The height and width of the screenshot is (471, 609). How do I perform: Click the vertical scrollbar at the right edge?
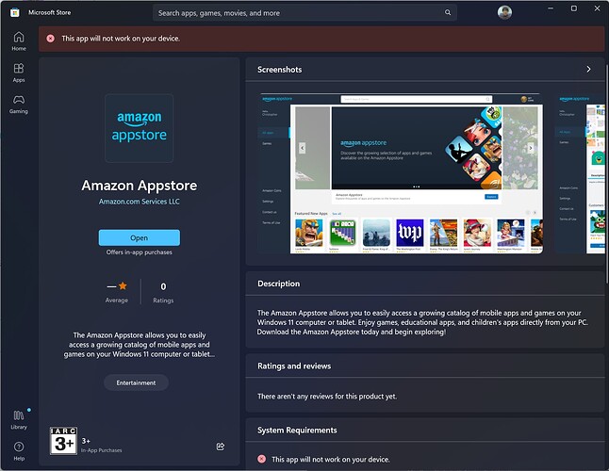point(607,172)
